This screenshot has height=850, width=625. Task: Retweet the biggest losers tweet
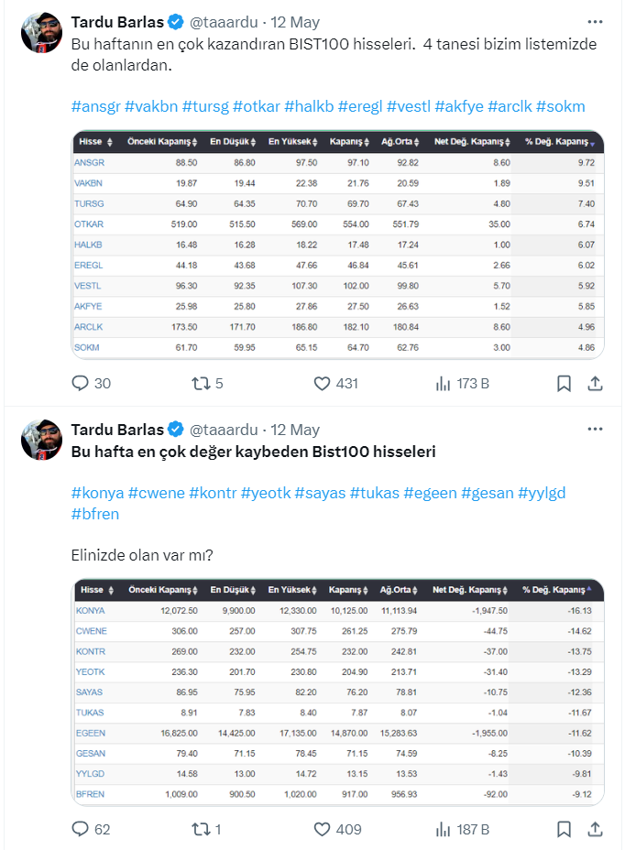201,829
